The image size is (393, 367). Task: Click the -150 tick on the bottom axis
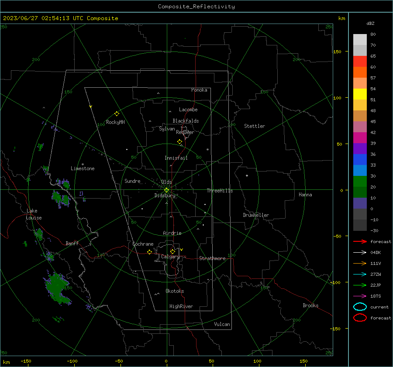26,361
